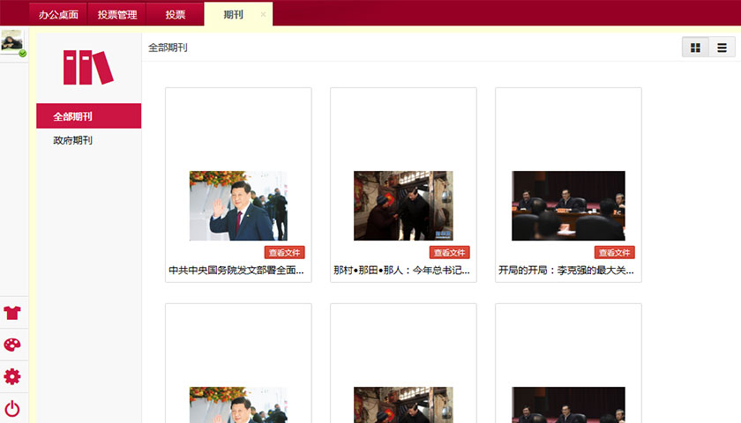
Task: Open the 开局的开局：李克强的最大关... title
Action: tap(566, 270)
